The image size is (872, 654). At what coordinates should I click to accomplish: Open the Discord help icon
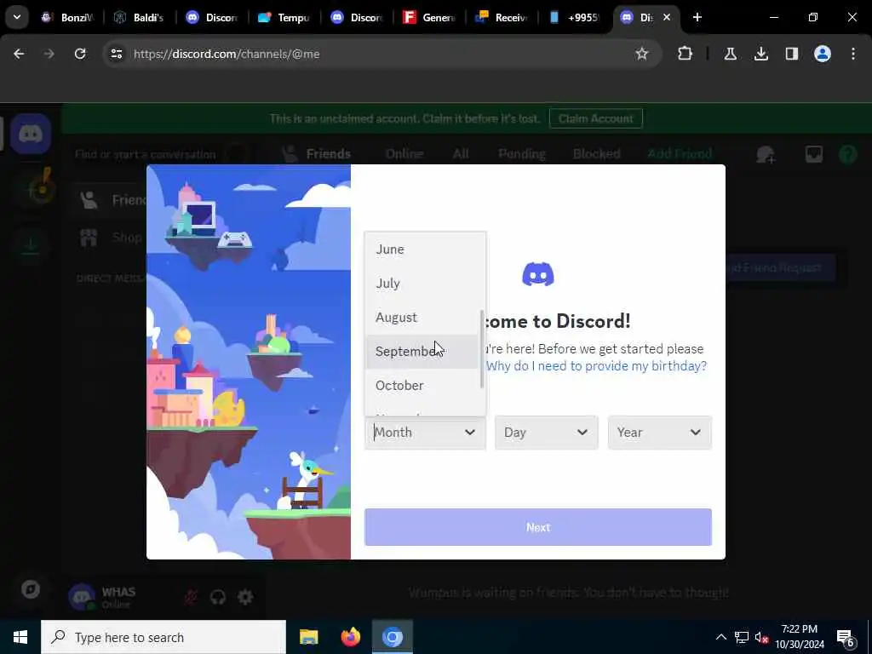tap(848, 155)
